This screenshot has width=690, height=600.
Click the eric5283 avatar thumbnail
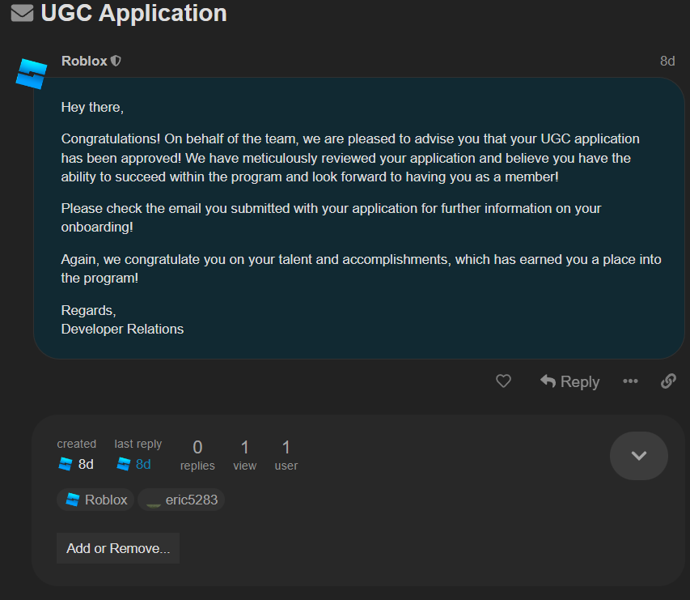tap(153, 500)
